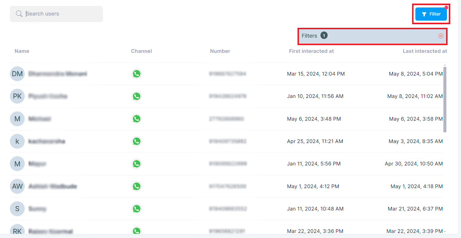Click the Mar 21, 2024, 6:37 PM cell
Viewport: 461px width, 238px height.
415,209
